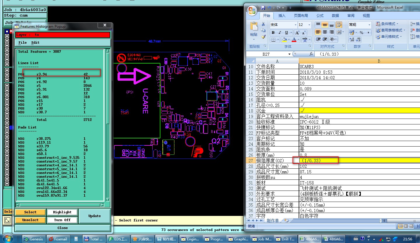Open the number format dropdown 常规
This screenshot has width=420, height=243.
click(x=369, y=25)
